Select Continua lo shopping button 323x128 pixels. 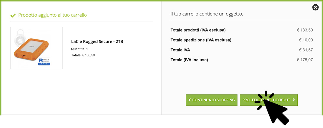pos(212,100)
